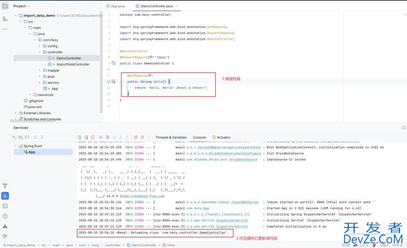
Task: Open Services view options eye icon
Action: 20,137
